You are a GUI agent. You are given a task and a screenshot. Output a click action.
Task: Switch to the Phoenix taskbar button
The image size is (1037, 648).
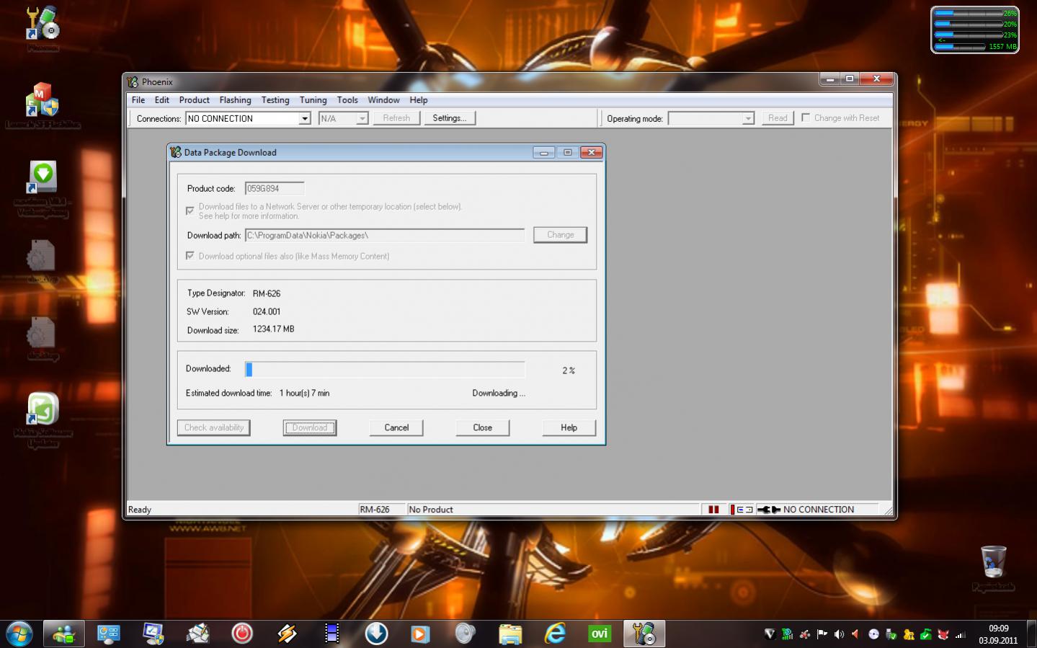644,634
